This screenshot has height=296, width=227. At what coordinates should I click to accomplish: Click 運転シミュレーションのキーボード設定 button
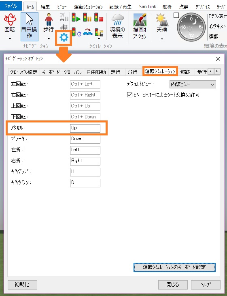[174, 267]
